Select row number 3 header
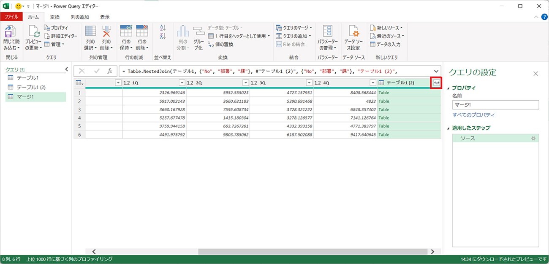Image resolution: width=549 pixels, height=264 pixels. [x=79, y=109]
